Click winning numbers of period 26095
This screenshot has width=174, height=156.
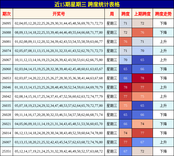(x=59, y=23)
